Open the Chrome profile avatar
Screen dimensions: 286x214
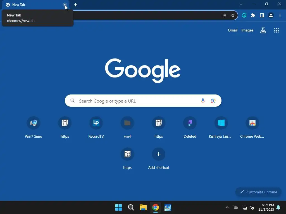coord(271,16)
